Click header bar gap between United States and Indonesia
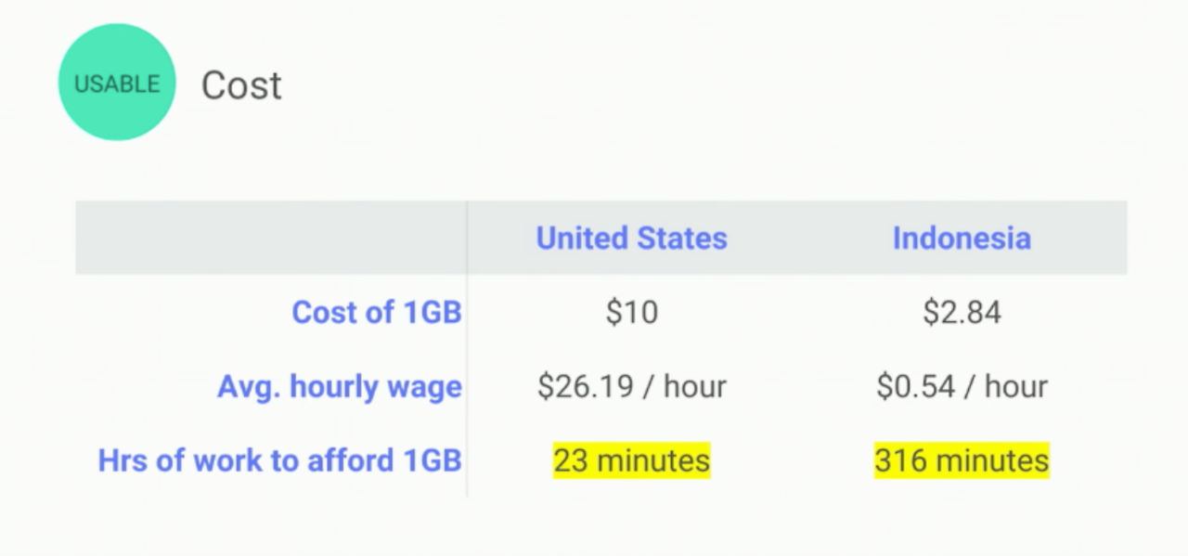This screenshot has width=1188, height=556. (x=809, y=239)
